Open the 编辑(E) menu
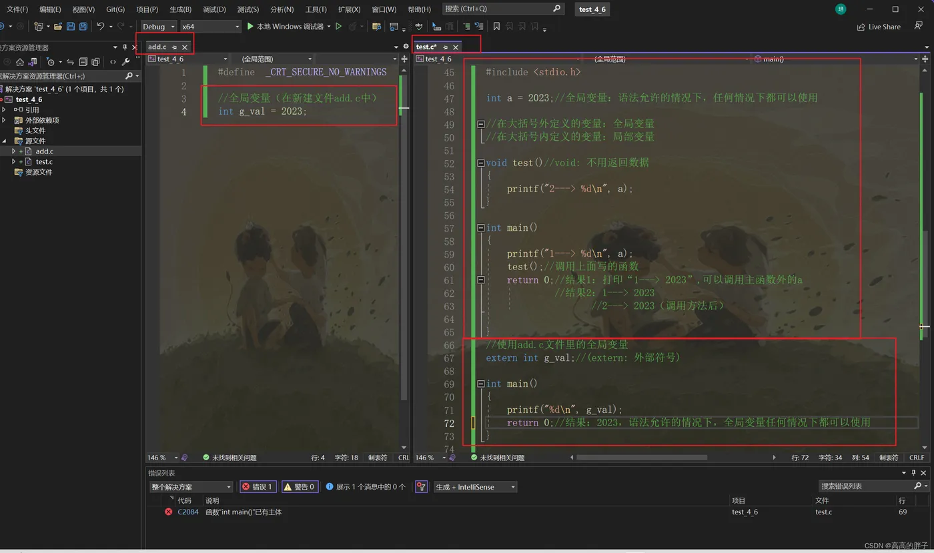Screen dimensions: 934x553 [50, 9]
